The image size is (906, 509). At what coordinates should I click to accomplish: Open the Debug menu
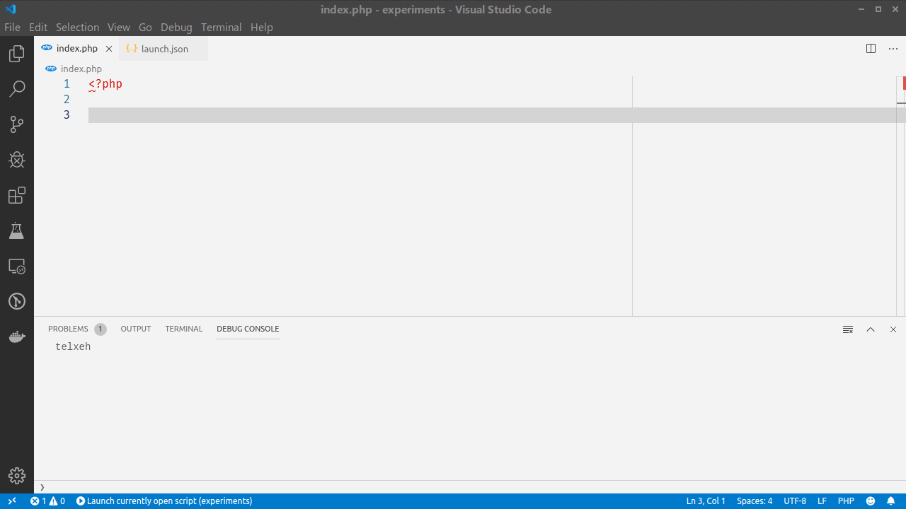(176, 27)
